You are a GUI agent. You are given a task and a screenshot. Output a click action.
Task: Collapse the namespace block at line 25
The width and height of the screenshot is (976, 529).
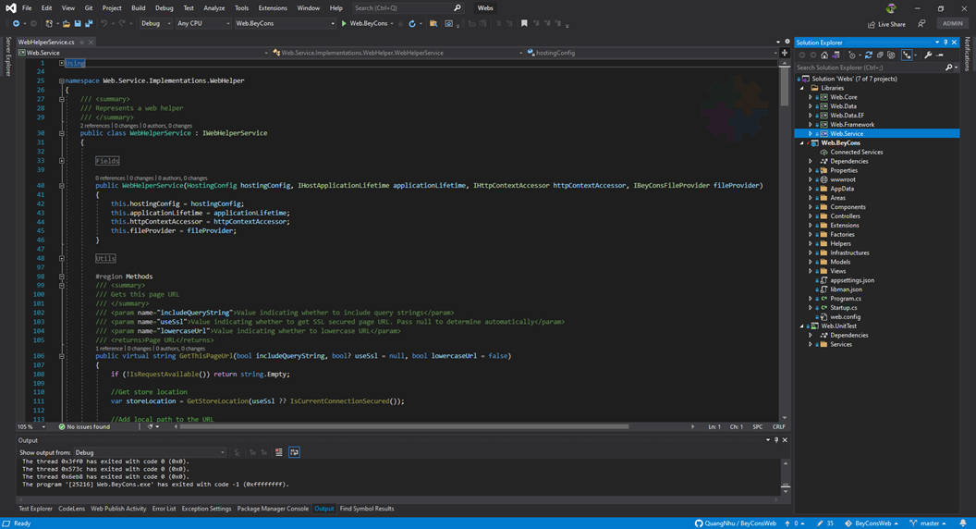62,81
